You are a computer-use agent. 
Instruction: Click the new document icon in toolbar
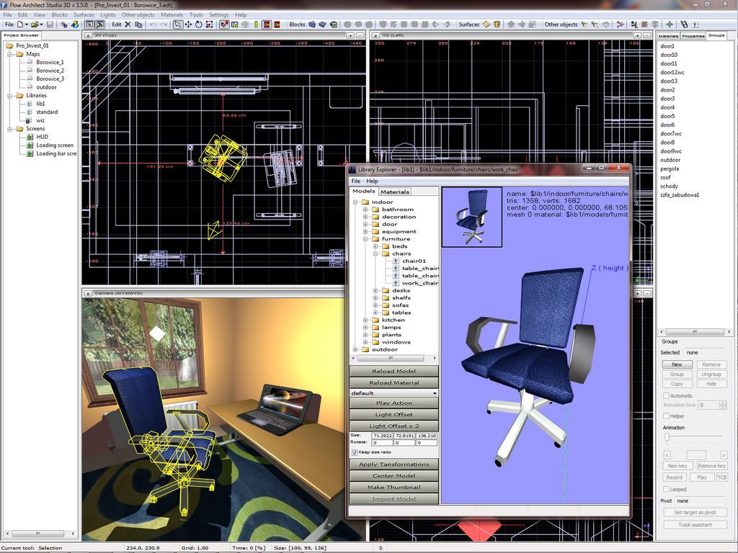coord(20,24)
